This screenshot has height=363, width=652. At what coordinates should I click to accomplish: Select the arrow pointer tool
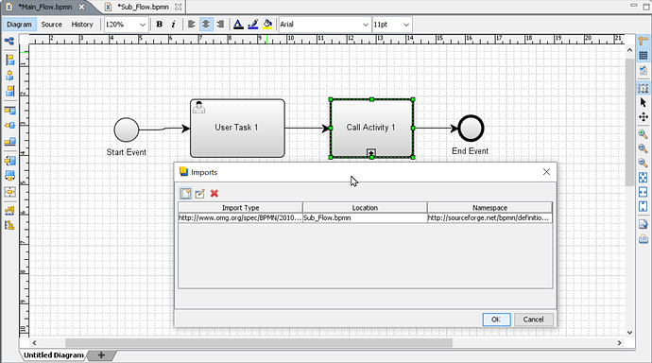(643, 102)
